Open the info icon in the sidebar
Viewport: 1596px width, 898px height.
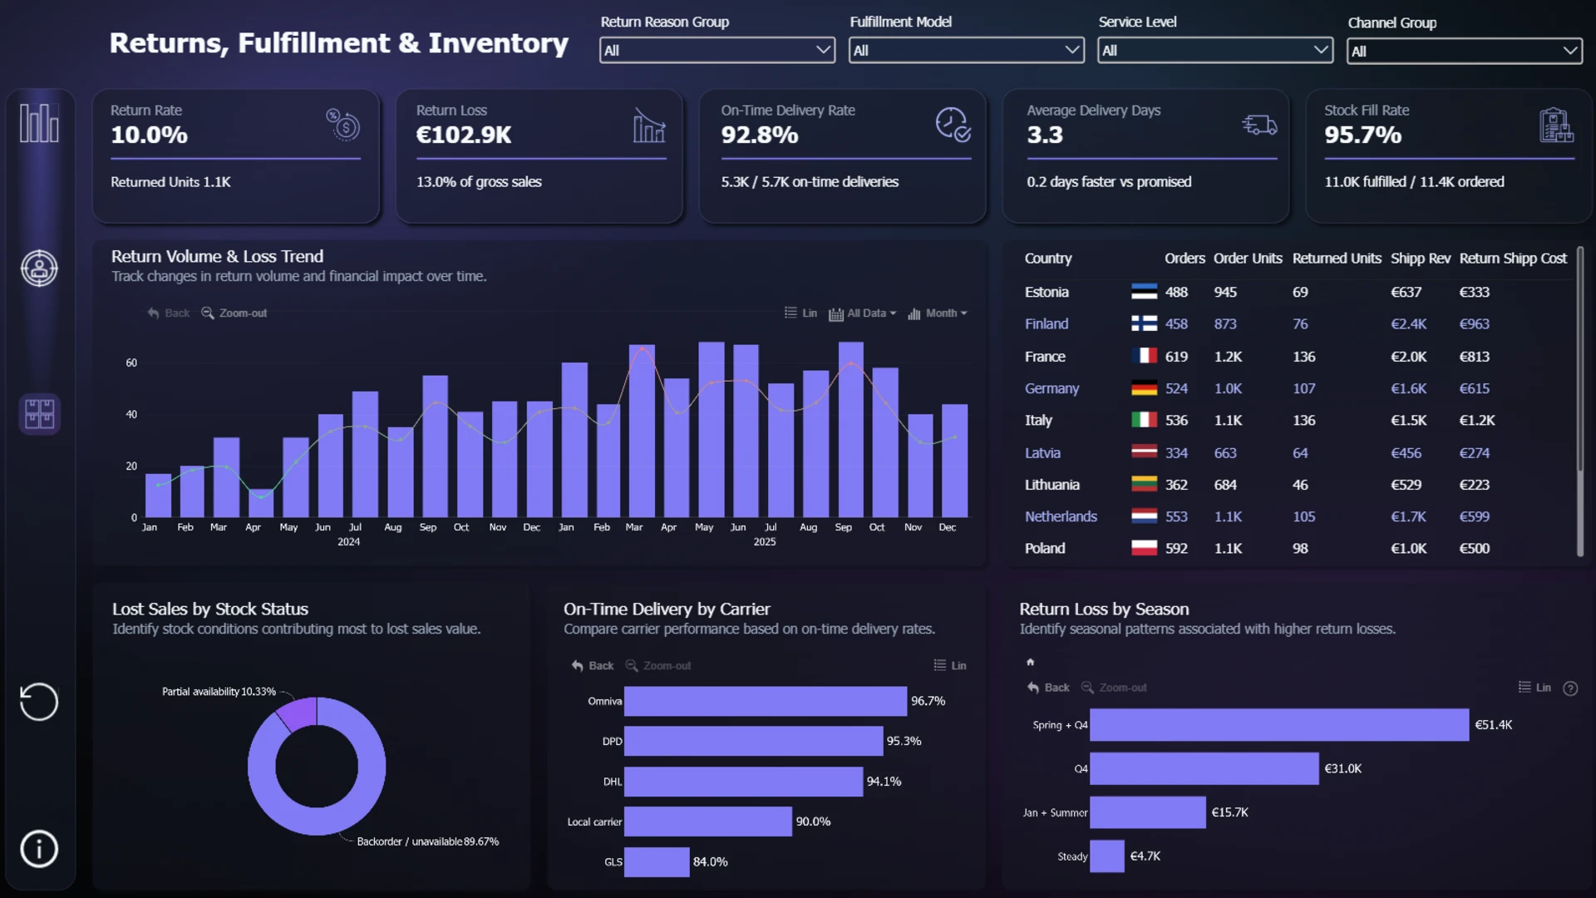pos(39,849)
